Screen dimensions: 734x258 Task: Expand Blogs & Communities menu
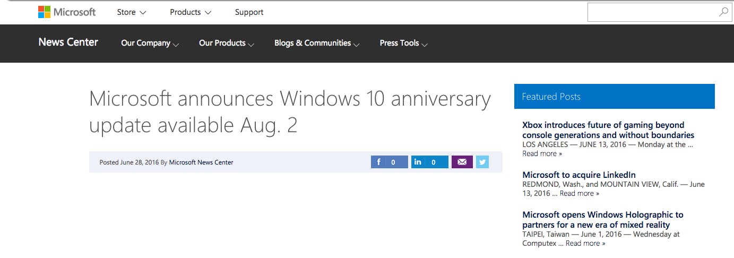tap(317, 43)
